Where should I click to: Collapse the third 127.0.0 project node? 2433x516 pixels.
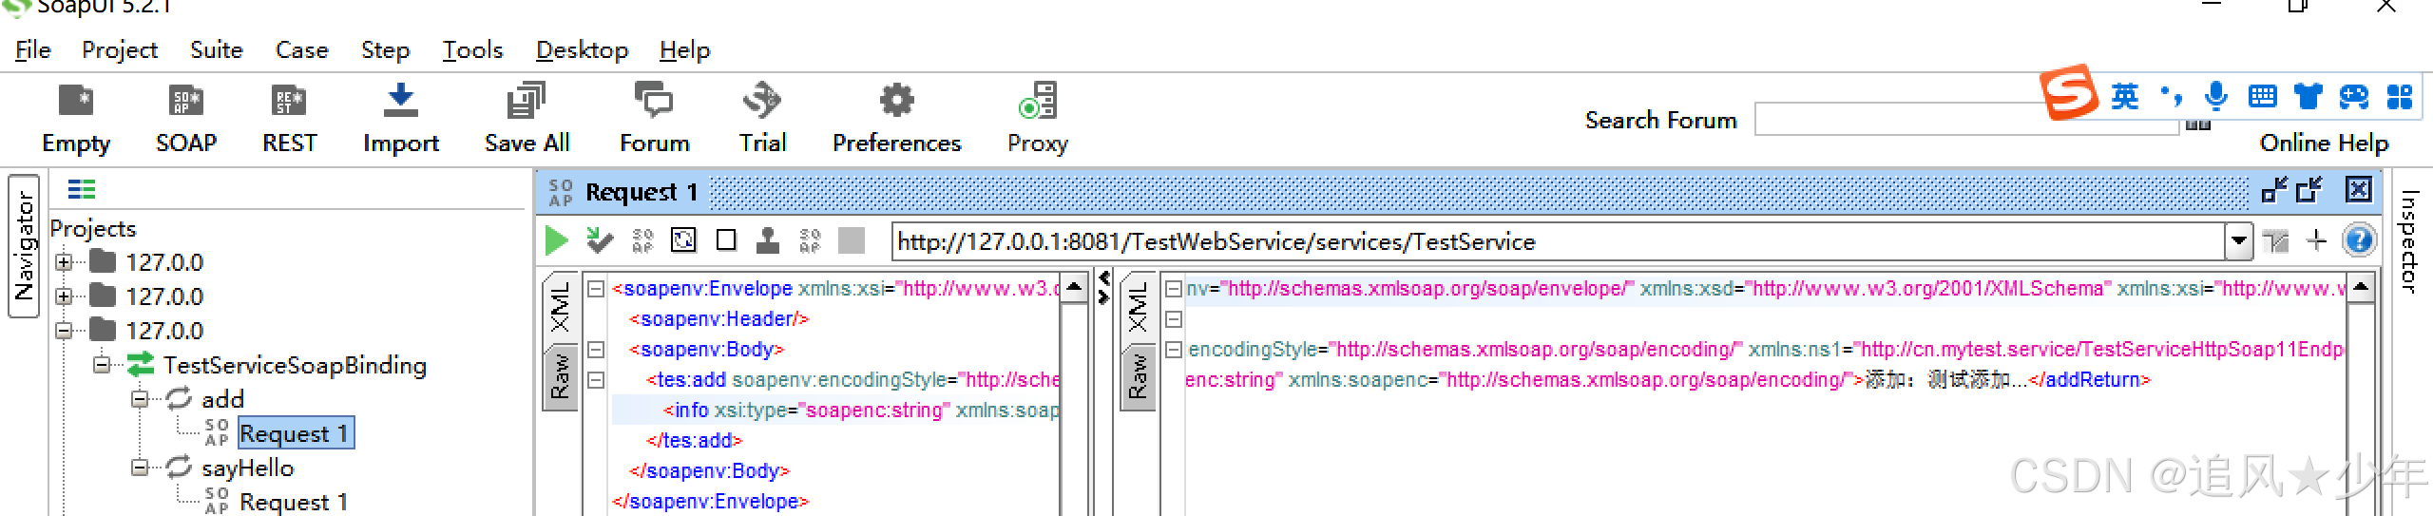[x=64, y=331]
